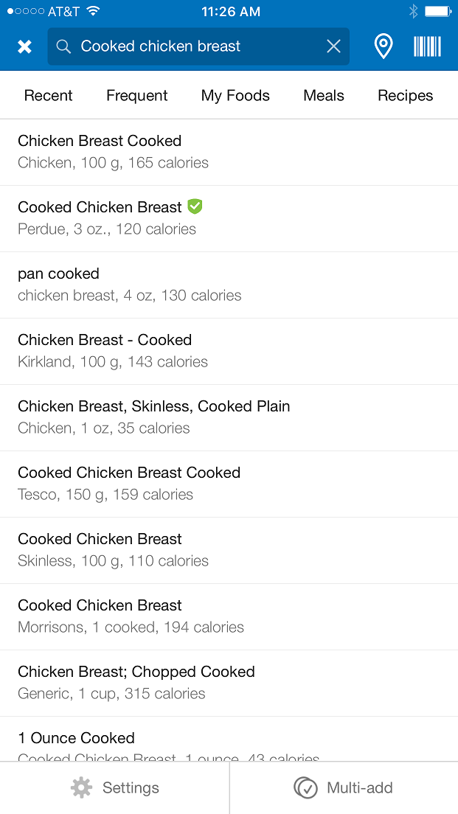This screenshot has height=814, width=458.
Task: Choose the Perdue Cooked Chicken Breast
Action: (229, 218)
